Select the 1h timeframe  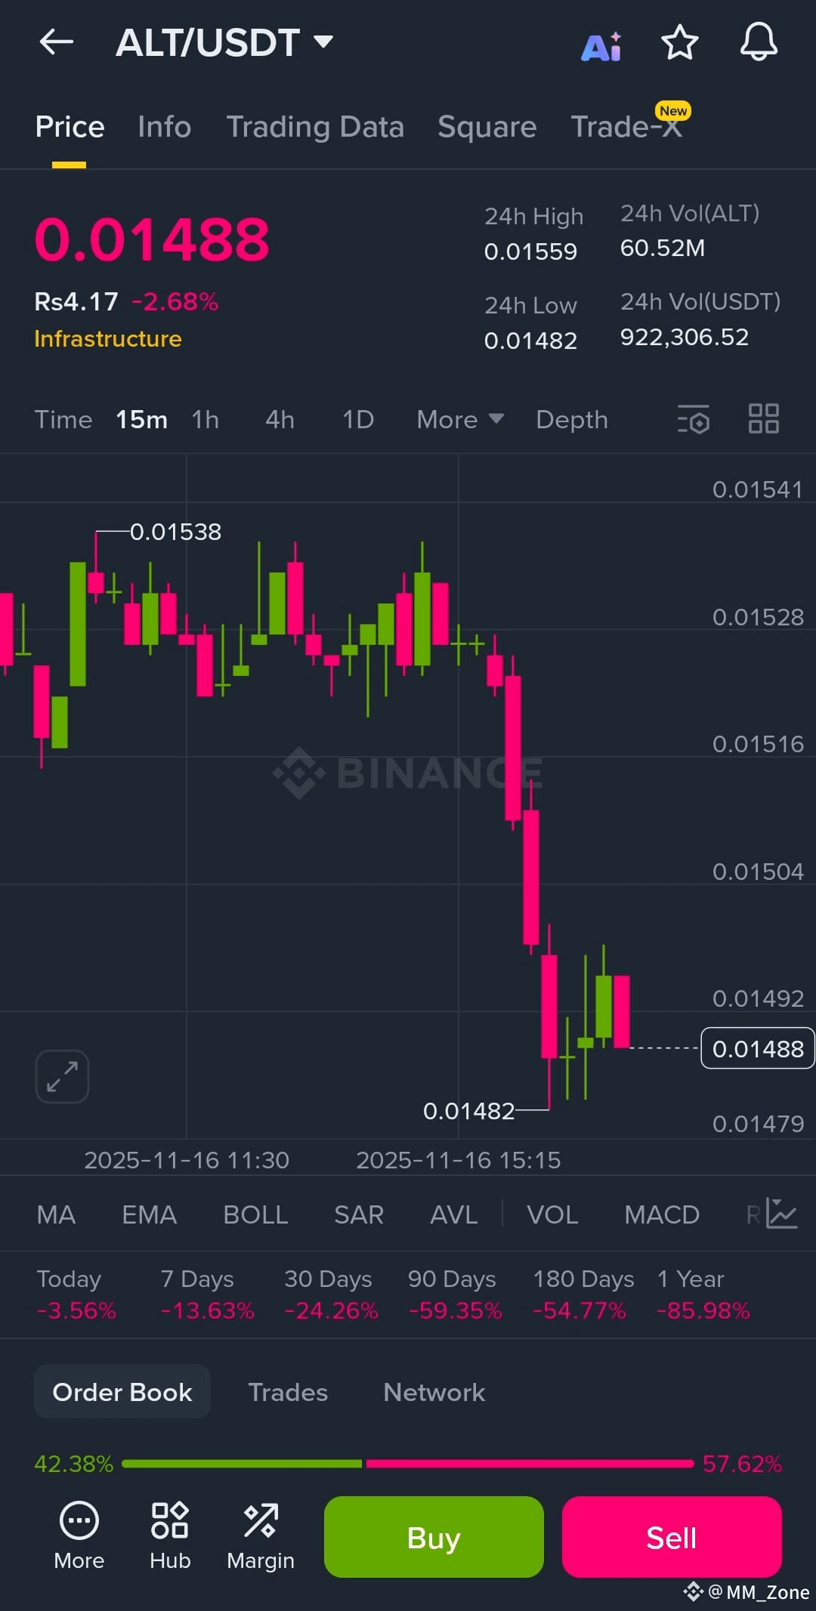[205, 419]
